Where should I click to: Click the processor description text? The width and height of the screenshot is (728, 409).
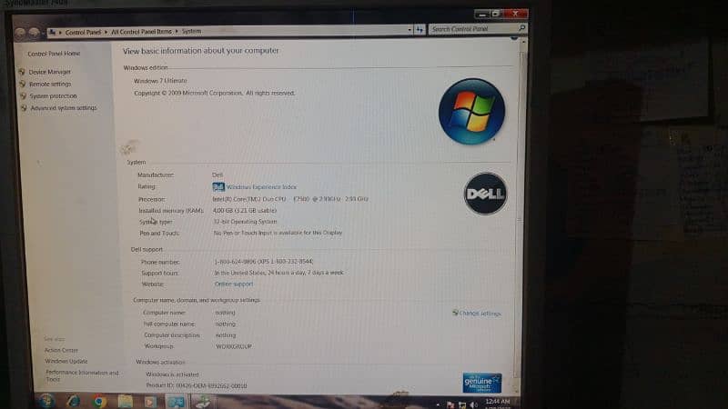(x=290, y=199)
